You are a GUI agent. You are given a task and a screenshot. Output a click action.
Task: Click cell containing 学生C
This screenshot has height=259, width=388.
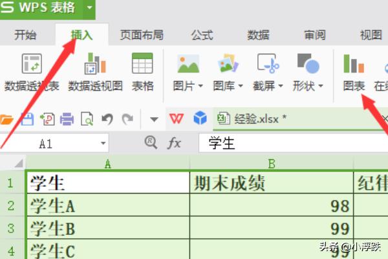pos(107,249)
